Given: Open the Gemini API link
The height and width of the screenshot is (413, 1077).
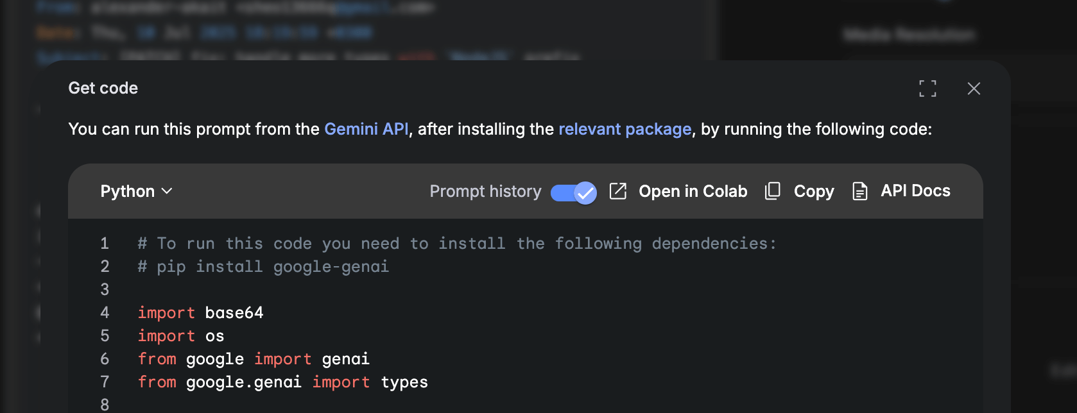Looking at the screenshot, I should point(366,129).
